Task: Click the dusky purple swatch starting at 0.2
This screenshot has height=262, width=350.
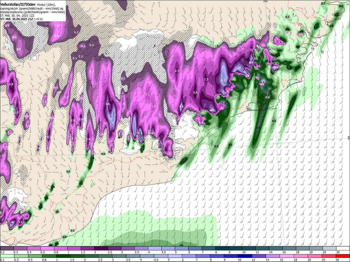Action: coord(7,248)
